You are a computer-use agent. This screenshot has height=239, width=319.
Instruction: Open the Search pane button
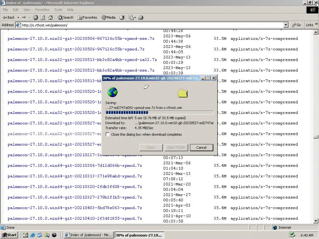tap(65, 17)
